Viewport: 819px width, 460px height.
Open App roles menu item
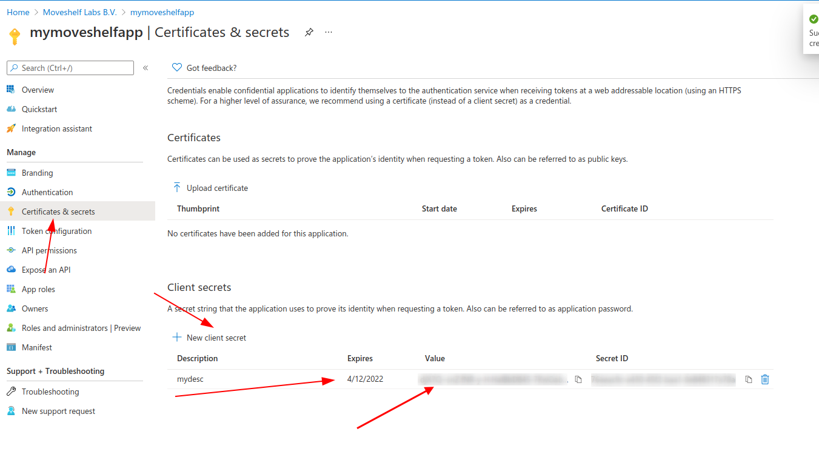38,289
